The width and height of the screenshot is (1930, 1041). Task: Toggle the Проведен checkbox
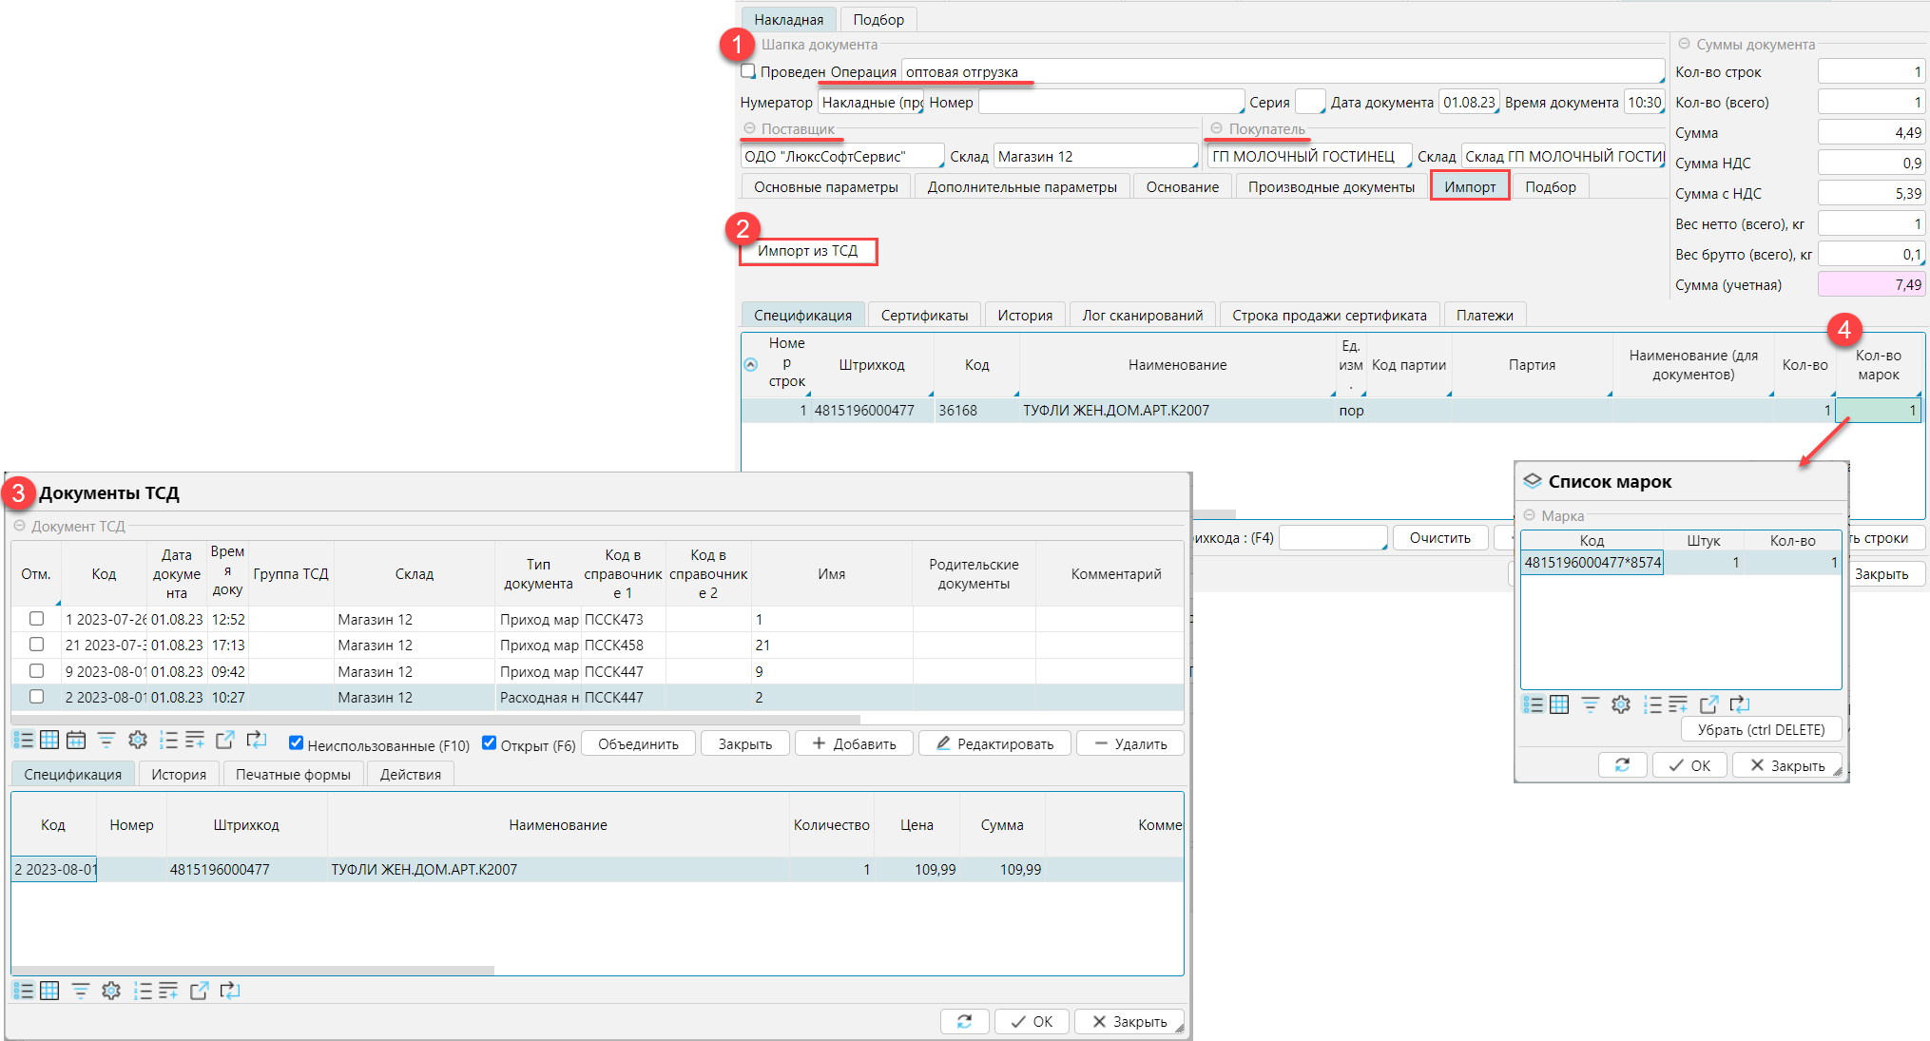pos(749,72)
